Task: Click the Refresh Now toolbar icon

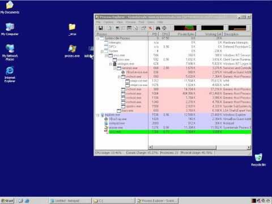Action: coord(109,28)
